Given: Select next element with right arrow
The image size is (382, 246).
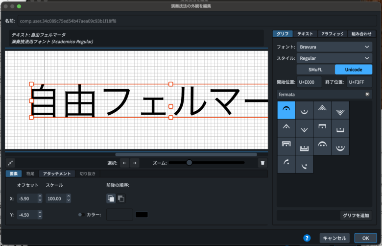Looking at the screenshot, I should (x=135, y=163).
